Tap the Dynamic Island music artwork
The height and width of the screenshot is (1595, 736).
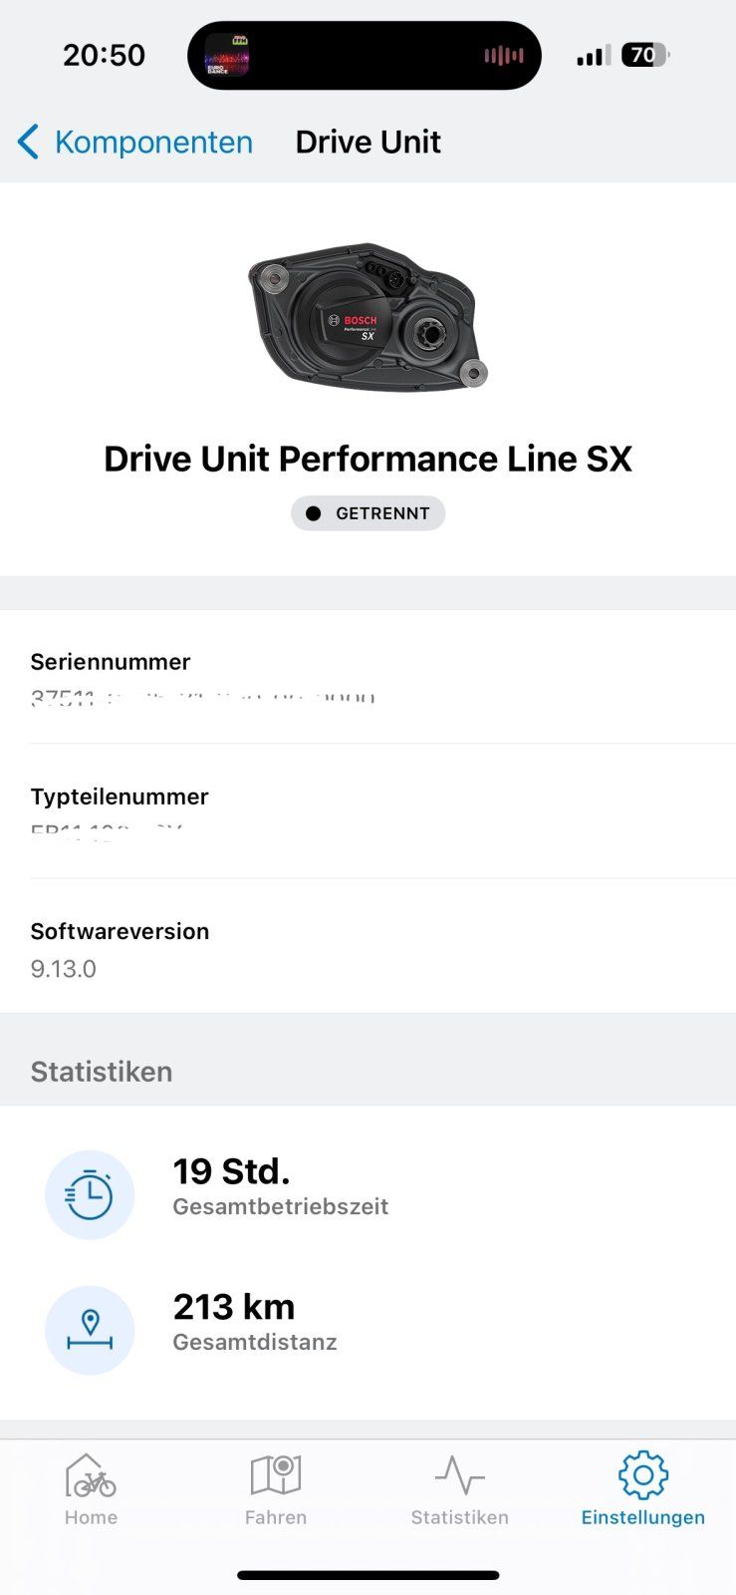227,56
